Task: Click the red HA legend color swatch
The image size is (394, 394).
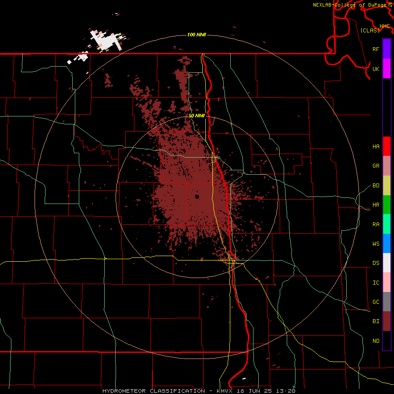Action: pyautogui.click(x=387, y=146)
